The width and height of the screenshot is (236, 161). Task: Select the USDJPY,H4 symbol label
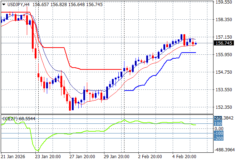(x=19, y=5)
